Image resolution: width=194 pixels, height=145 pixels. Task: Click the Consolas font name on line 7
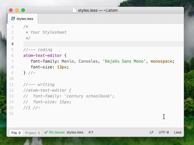[x=88, y=61]
